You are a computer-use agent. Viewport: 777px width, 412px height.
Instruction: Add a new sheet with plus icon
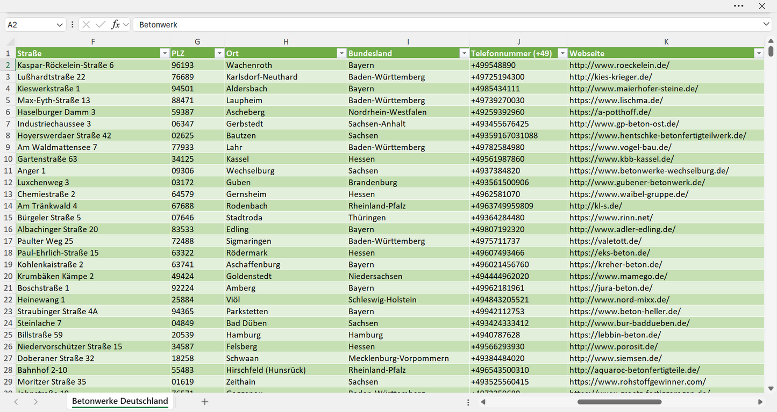click(205, 402)
